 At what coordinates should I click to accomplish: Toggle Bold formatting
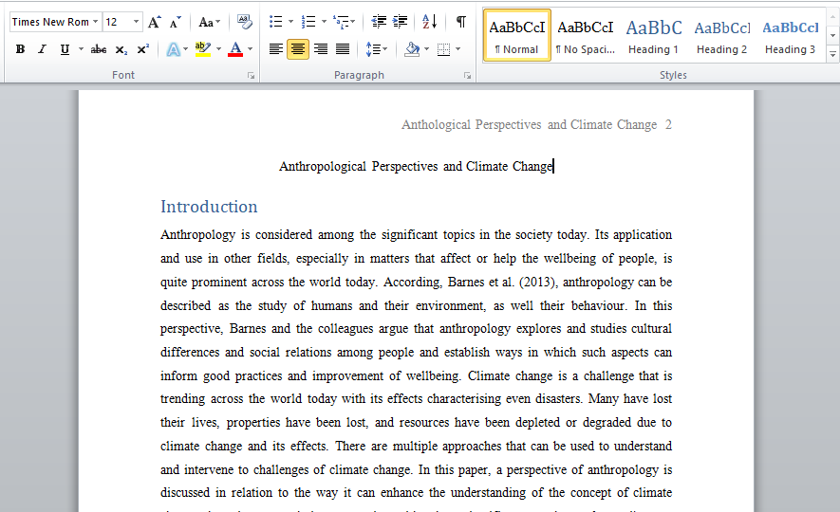click(20, 49)
